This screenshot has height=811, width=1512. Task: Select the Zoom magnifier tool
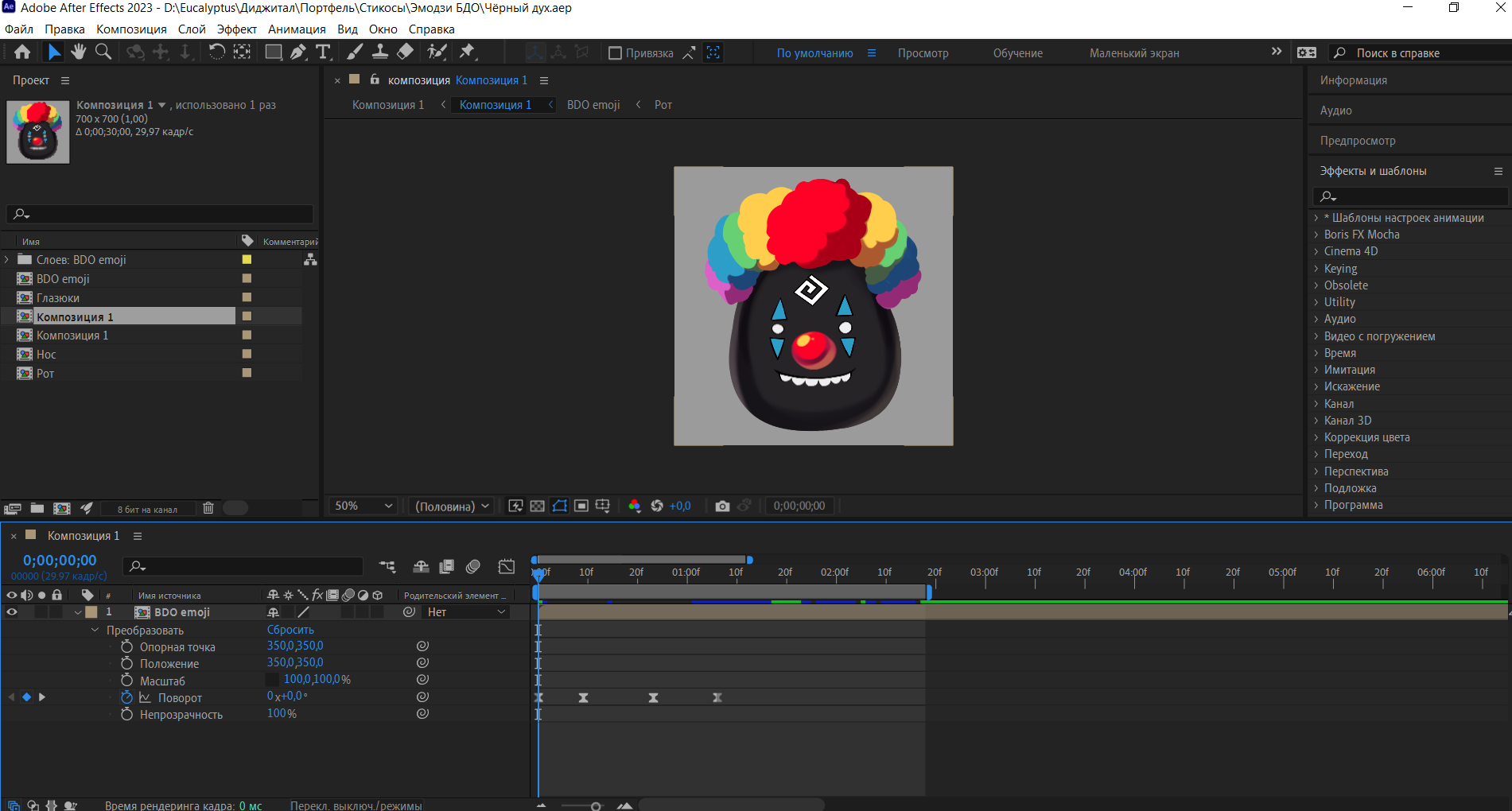tap(103, 52)
